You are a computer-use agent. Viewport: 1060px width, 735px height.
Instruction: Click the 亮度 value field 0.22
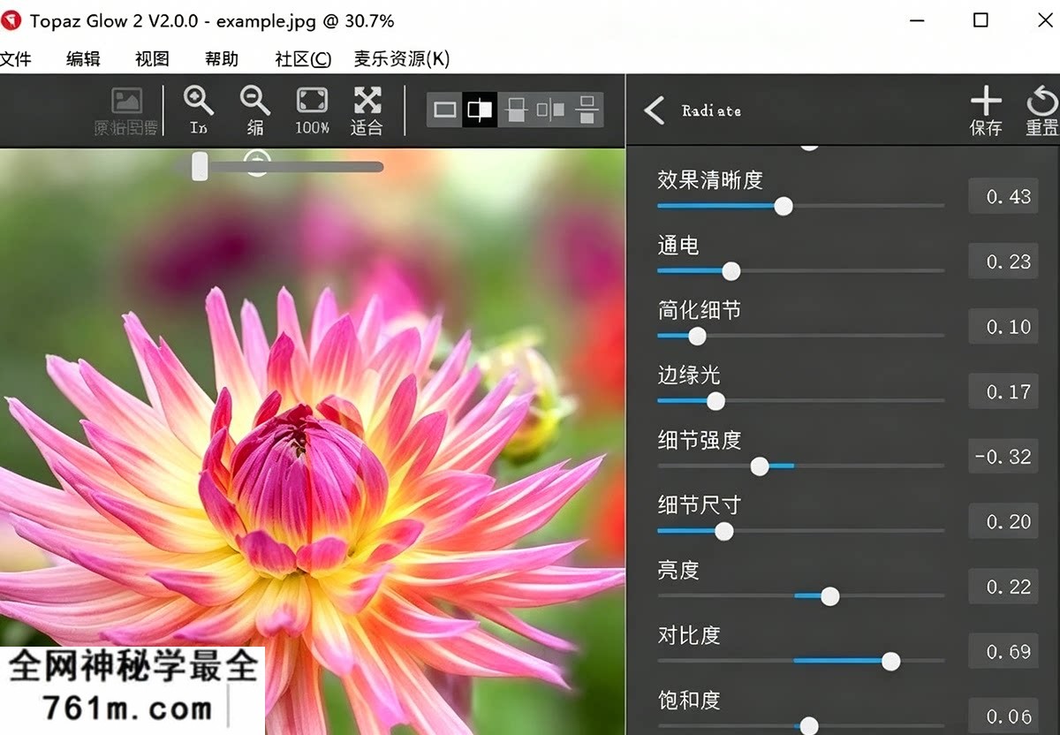(1003, 587)
